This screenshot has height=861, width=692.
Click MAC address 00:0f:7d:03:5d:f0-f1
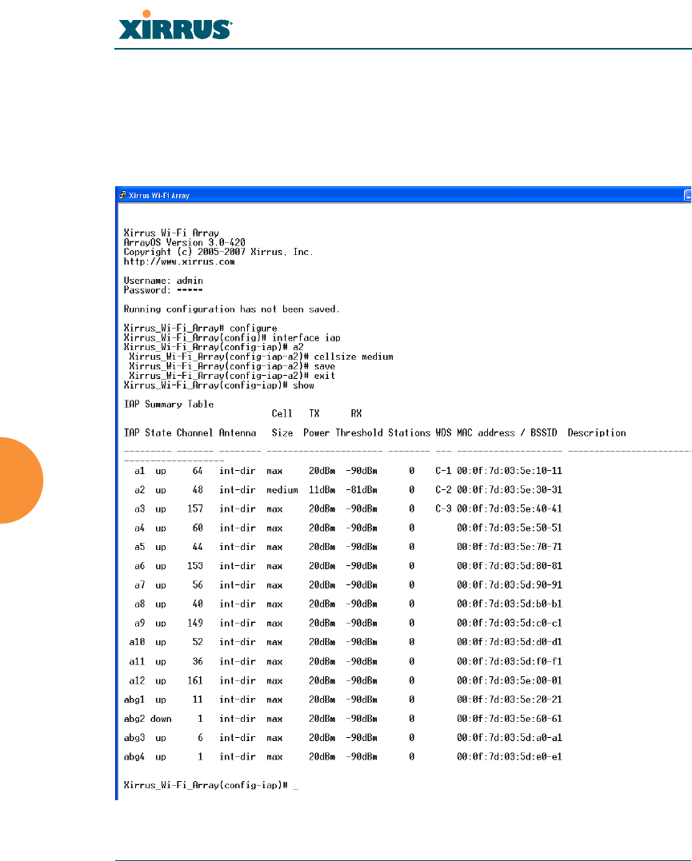pos(510,662)
